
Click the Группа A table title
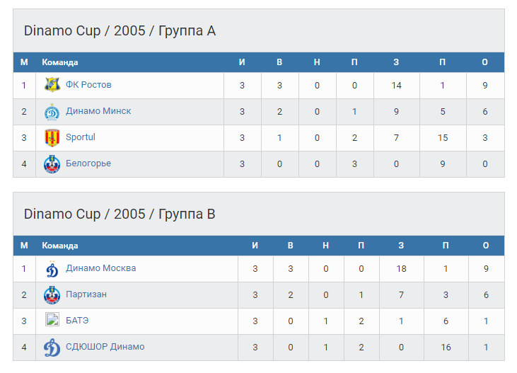pyautogui.click(x=120, y=30)
